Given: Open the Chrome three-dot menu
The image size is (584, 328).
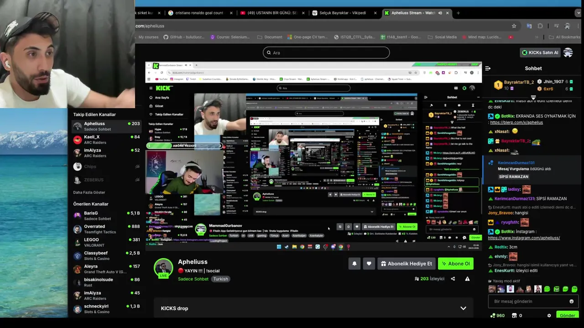Looking at the screenshot, I should click(579, 26).
